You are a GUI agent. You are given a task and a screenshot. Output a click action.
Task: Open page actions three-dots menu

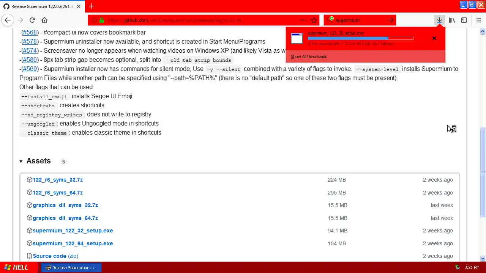303,20
